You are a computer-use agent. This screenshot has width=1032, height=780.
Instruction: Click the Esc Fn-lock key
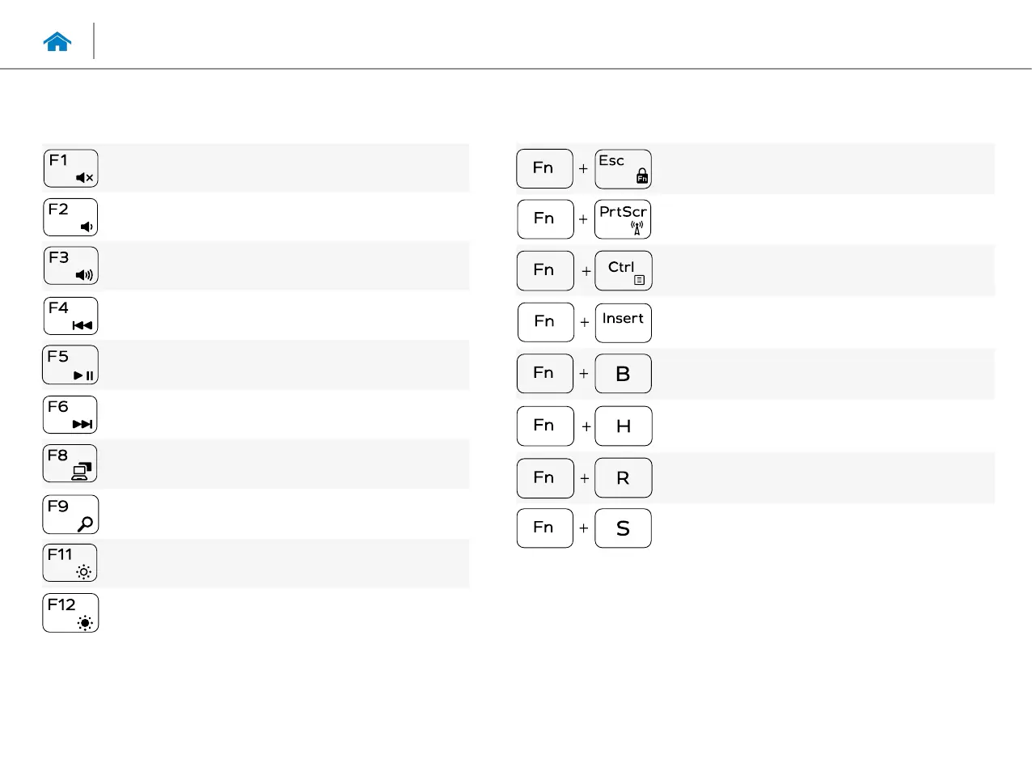(624, 169)
